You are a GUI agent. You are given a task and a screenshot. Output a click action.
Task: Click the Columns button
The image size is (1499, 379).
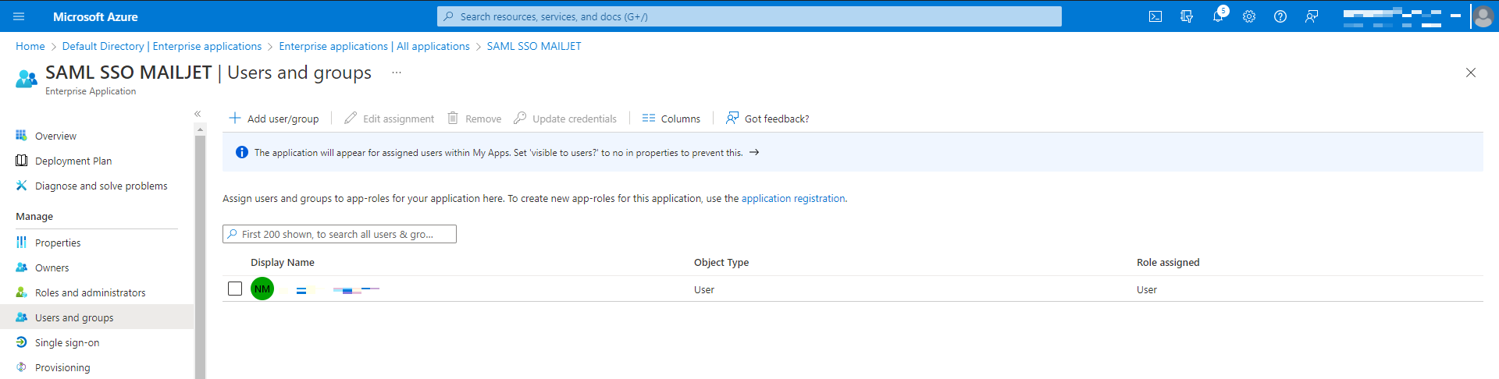671,118
